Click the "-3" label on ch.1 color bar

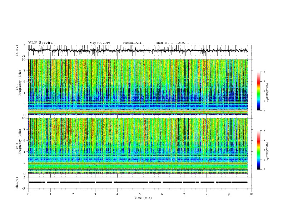click(x=264, y=72)
